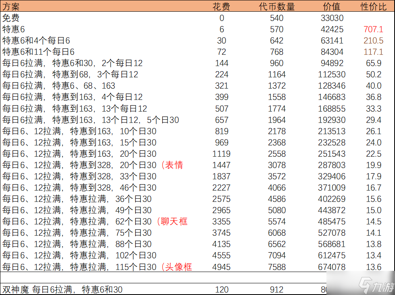Viewport: 395px width, 295px height.
Task: Select cost-performance cell 26.1
Action: (373, 131)
